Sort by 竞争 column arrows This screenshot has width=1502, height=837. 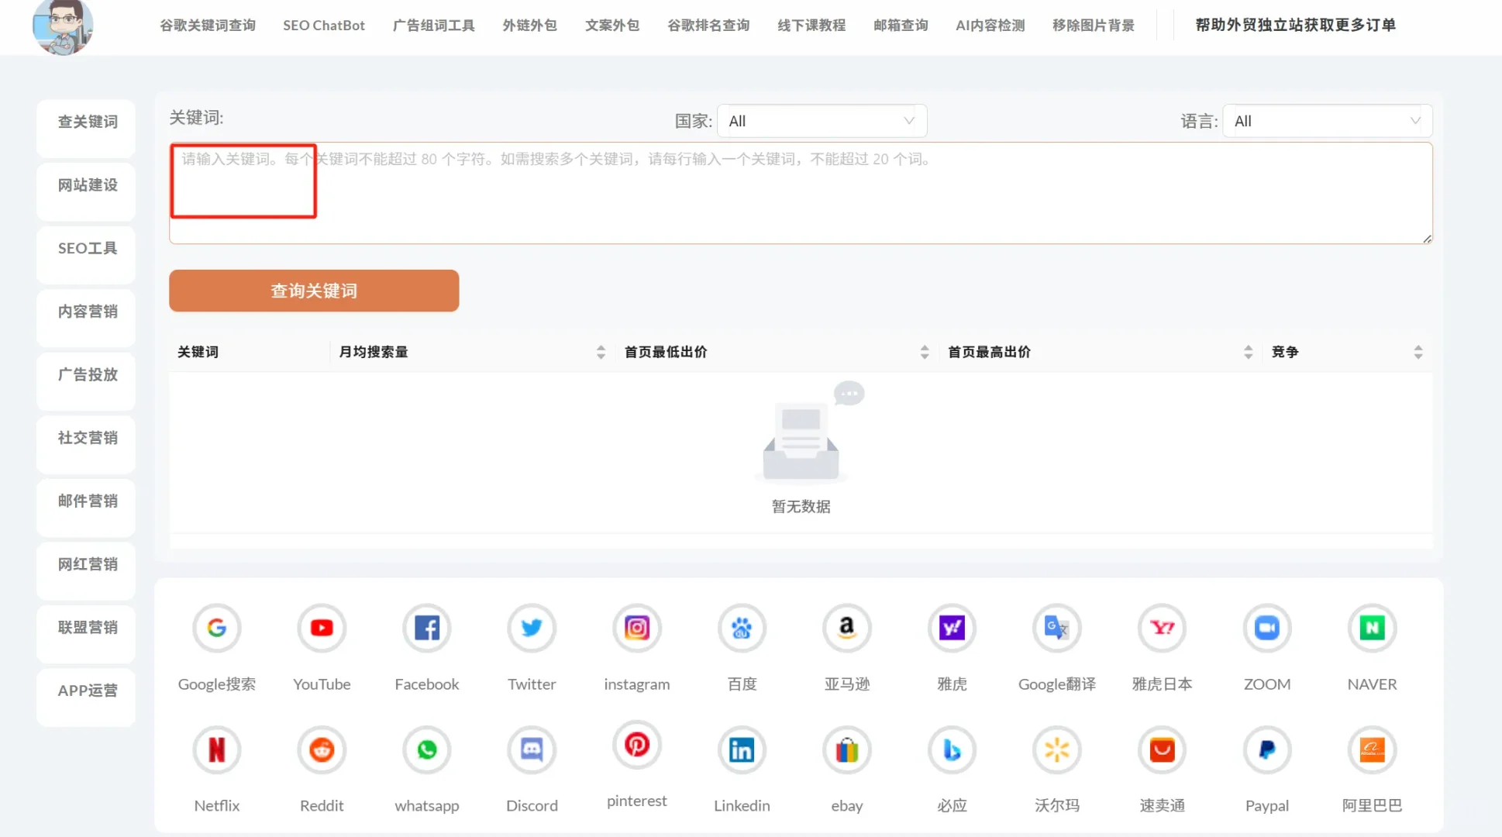click(1418, 352)
